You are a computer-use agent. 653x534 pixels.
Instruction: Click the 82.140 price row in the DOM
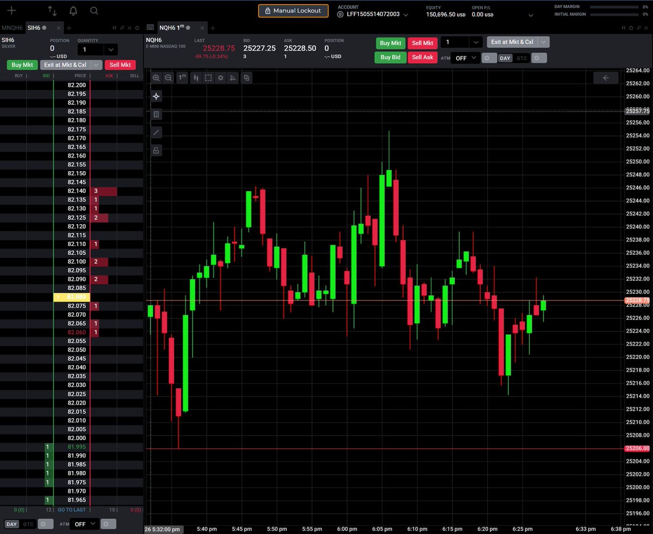click(72, 191)
